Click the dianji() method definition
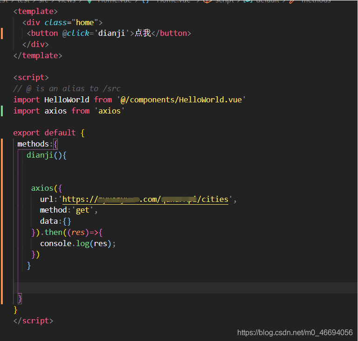 pyautogui.click(x=46, y=155)
